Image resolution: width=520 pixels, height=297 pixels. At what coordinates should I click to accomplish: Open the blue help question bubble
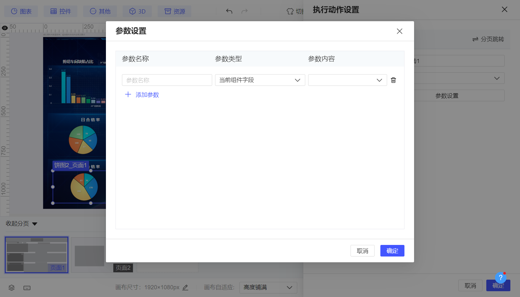tap(500, 278)
